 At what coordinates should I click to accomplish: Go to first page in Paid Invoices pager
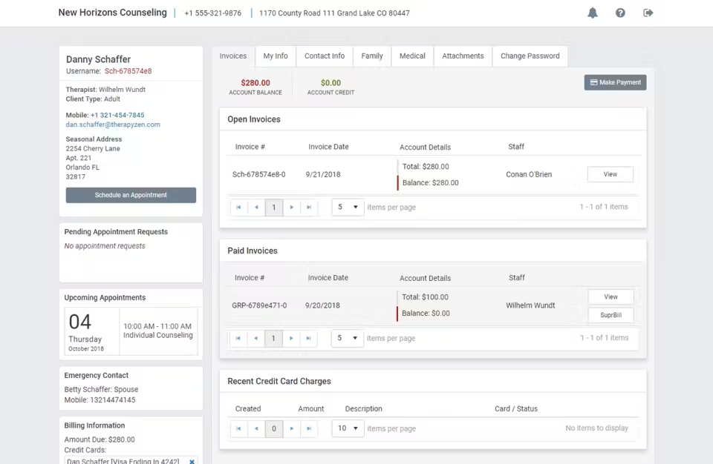pos(238,338)
